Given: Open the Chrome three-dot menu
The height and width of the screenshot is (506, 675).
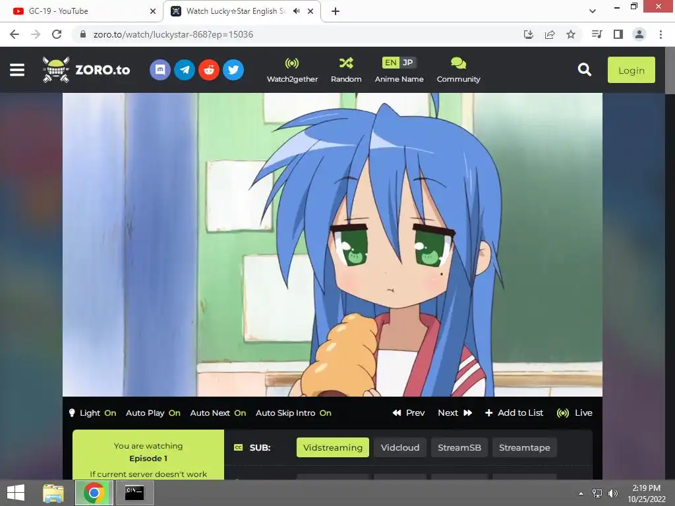Looking at the screenshot, I should pyautogui.click(x=660, y=34).
